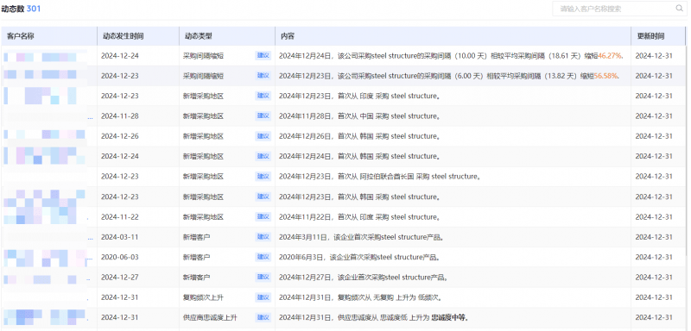Select the orange 56.58% percentage text
The height and width of the screenshot is (331, 691).
click(x=605, y=76)
